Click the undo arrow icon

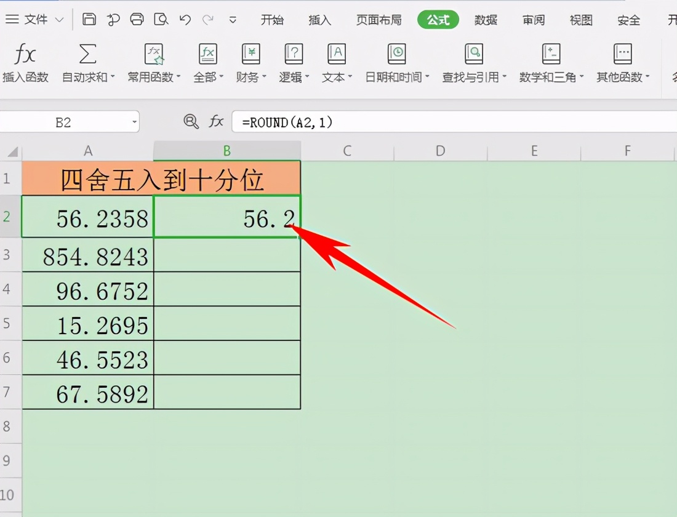coord(185,20)
